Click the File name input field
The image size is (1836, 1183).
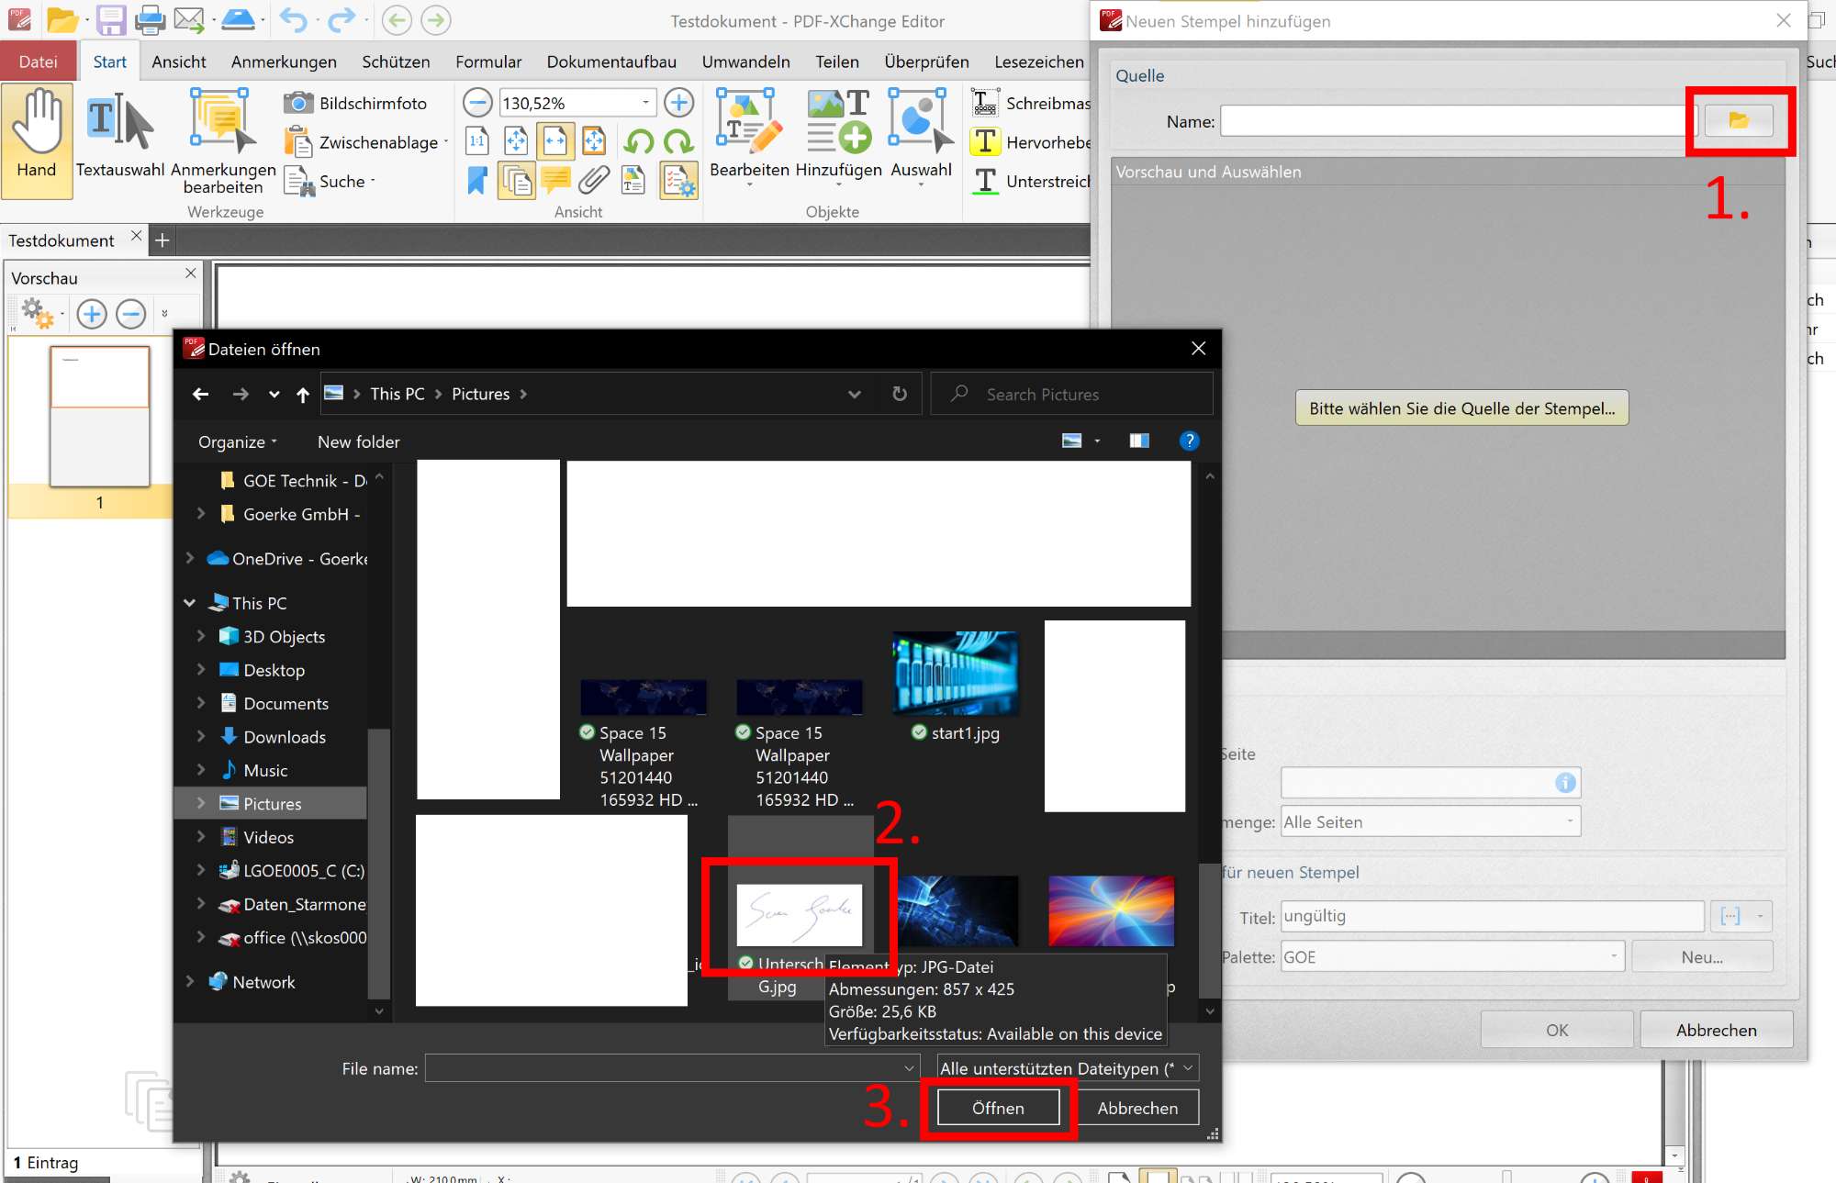(x=670, y=1068)
